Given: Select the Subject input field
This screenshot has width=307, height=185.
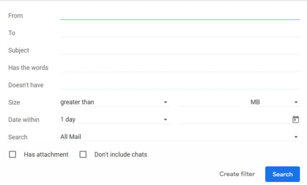Looking at the screenshot, I should coord(180,50).
